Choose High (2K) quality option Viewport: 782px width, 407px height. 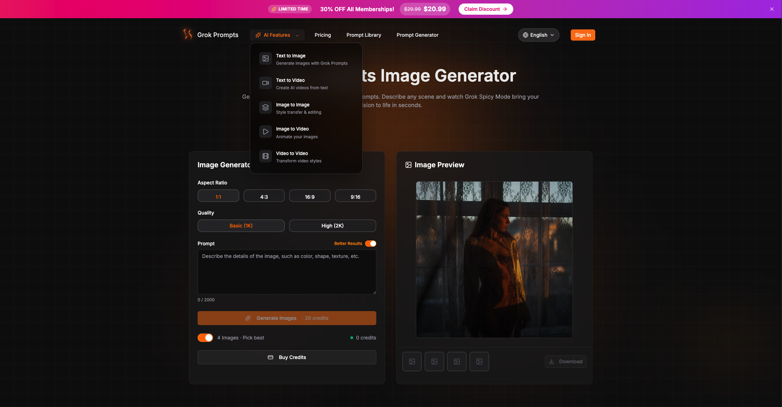[x=332, y=226]
